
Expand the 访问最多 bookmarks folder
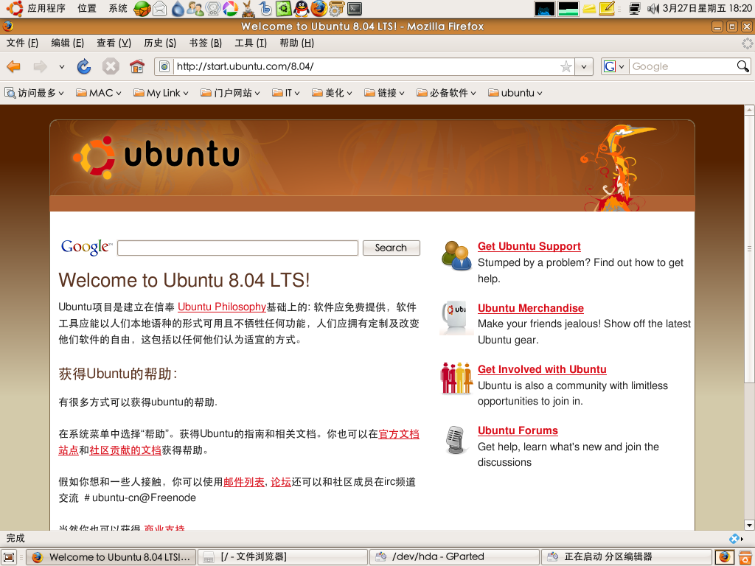34,93
